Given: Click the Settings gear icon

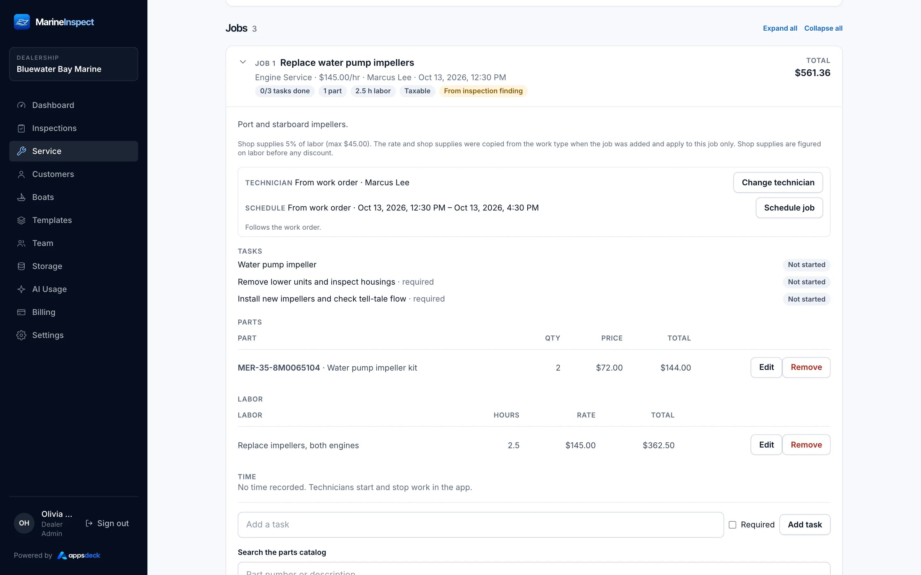Looking at the screenshot, I should (x=21, y=335).
